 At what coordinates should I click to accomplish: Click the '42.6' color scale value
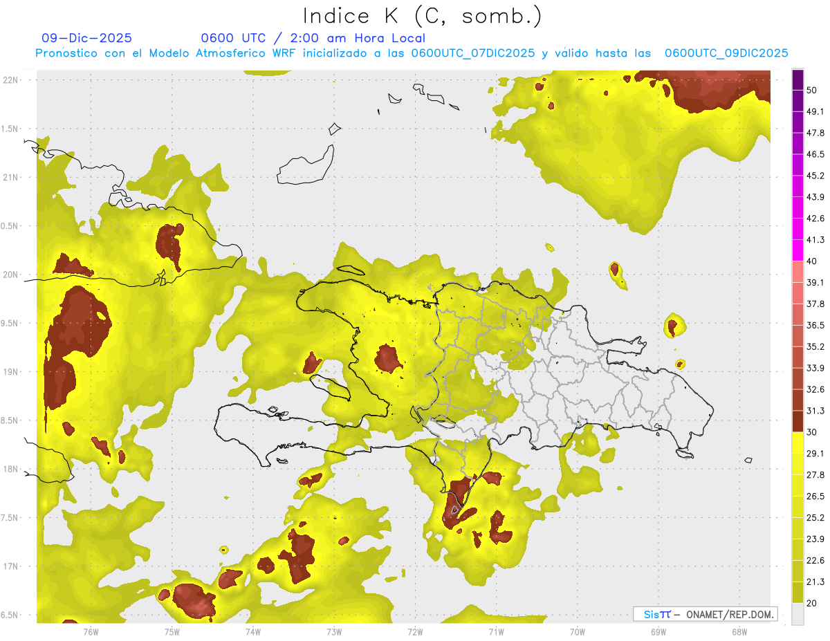click(x=815, y=219)
